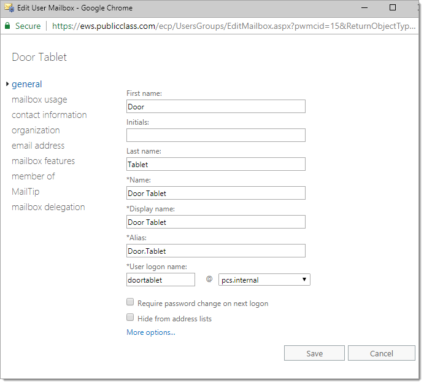Open contact information section

point(49,115)
